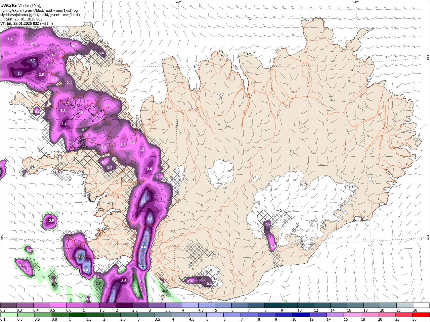
Task: Click the 'slydda/snjókoma' legend description line
Action: pos(40,15)
